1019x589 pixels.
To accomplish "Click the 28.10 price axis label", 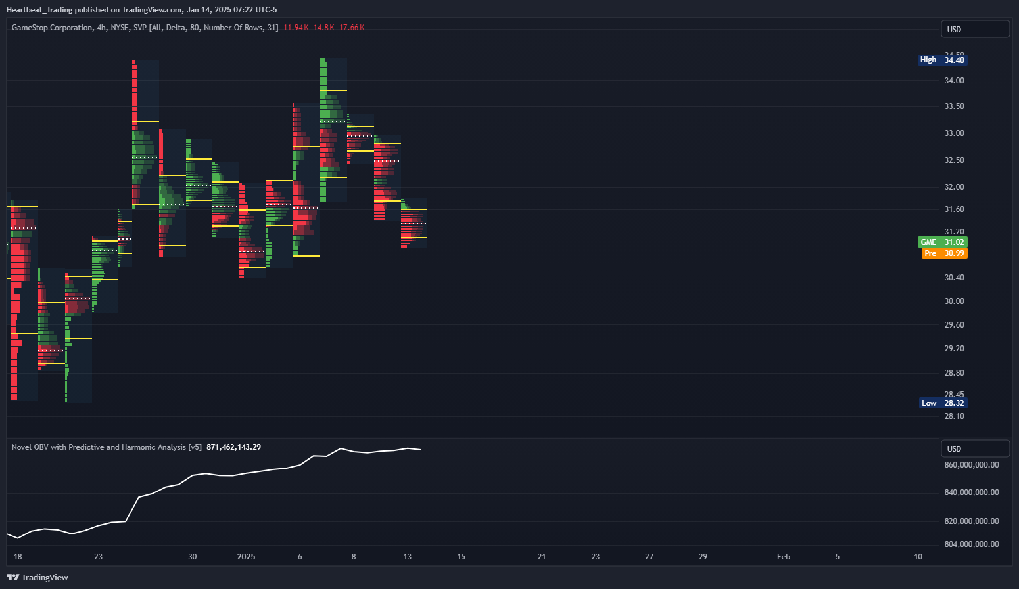I will click(955, 416).
